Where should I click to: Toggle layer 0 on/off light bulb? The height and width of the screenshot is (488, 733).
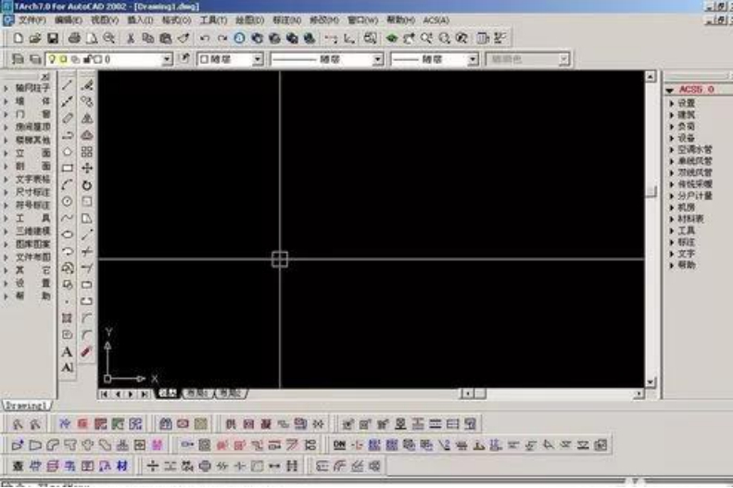52,59
